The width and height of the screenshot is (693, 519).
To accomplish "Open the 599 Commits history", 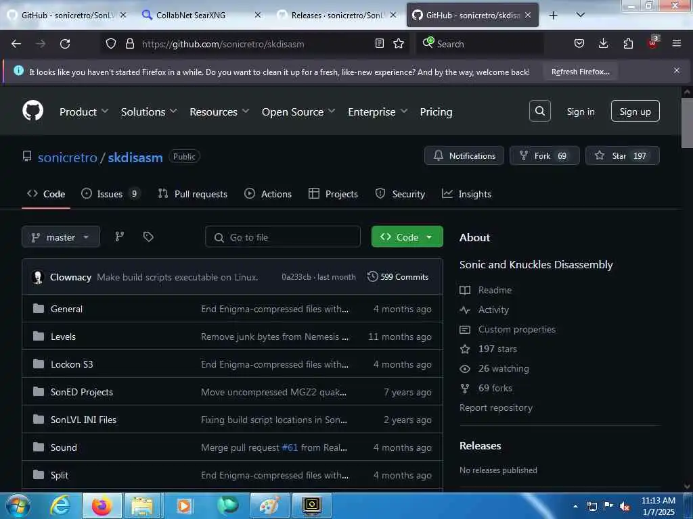I will point(398,276).
